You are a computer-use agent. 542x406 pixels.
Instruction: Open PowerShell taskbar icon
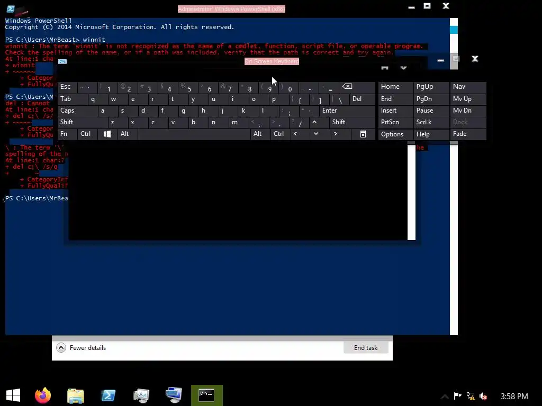pos(108,395)
